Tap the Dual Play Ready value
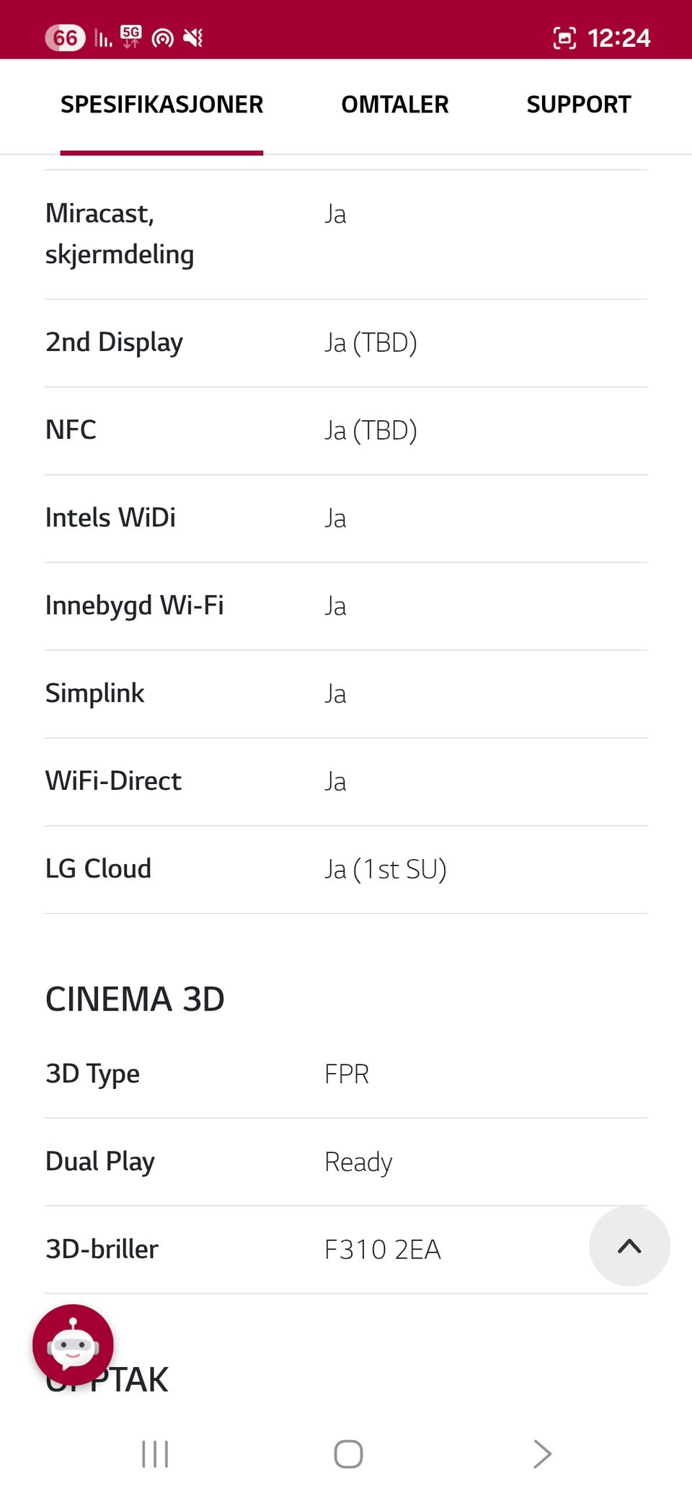The width and height of the screenshot is (692, 1499). coord(358,1162)
